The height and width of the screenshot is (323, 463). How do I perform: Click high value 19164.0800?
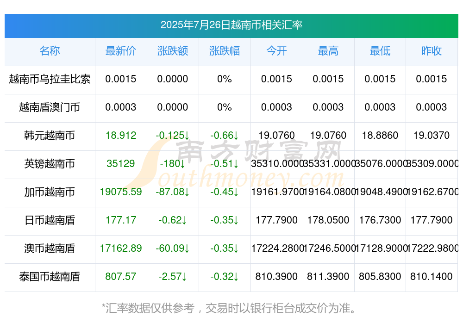329,192
